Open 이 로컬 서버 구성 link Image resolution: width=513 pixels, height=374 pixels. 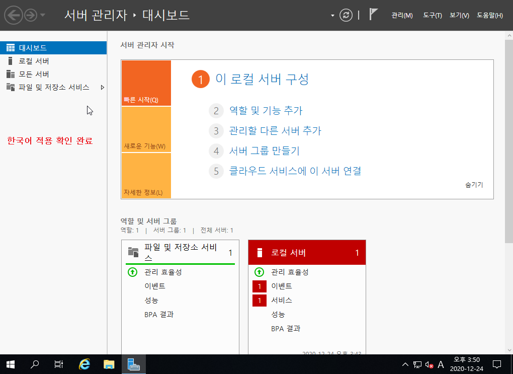262,79
